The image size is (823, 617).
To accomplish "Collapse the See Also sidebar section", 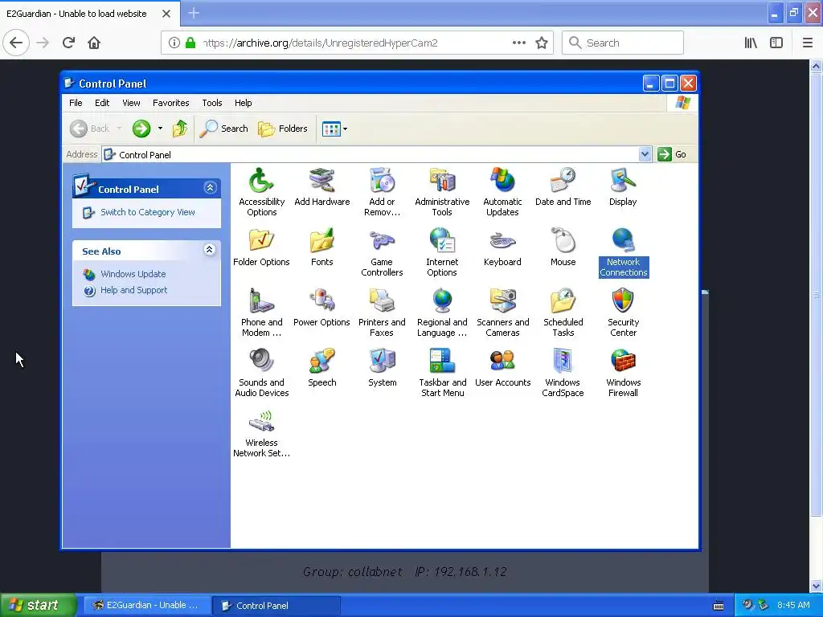I will (210, 250).
